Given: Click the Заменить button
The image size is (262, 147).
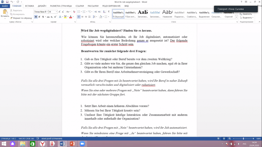Looking at the screenshot, I should 247,14.
